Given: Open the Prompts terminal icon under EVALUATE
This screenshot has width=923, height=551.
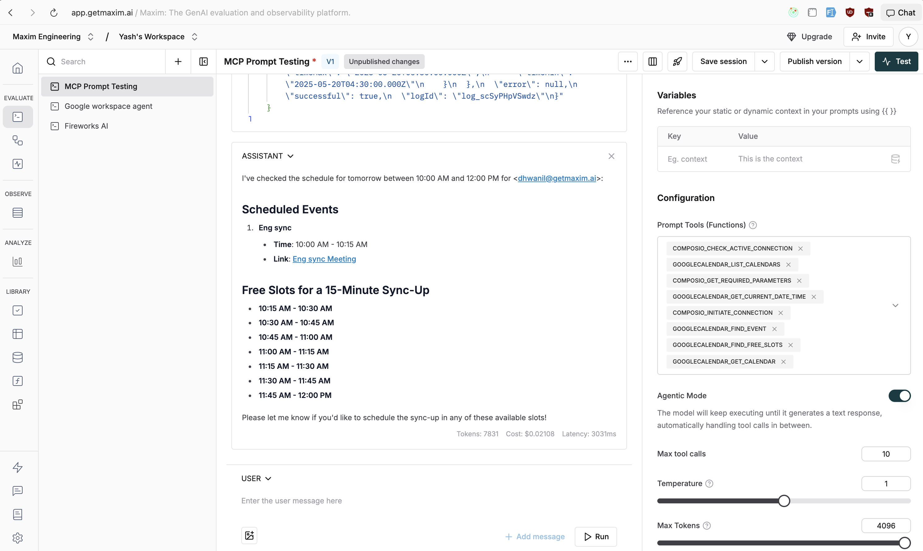Looking at the screenshot, I should pos(17,117).
